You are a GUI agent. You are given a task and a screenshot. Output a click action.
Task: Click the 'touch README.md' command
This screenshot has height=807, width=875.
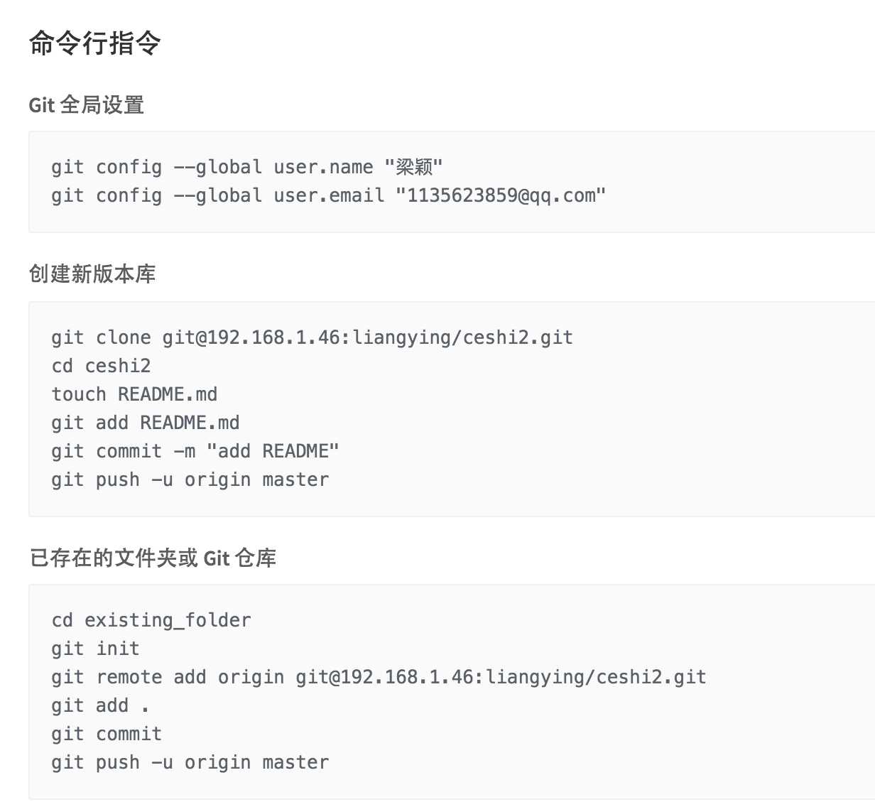[134, 394]
